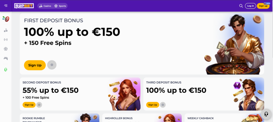
Task: Open the dartboard promotions icon in sidebar
Action: click(6, 19)
